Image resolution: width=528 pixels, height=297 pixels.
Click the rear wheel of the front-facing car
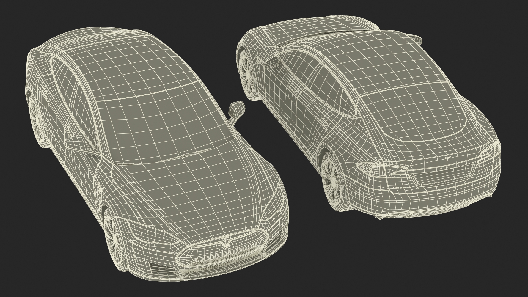coord(36,119)
